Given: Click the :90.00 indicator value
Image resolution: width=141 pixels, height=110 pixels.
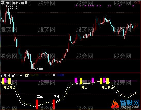Looking at the screenshot, I should coord(50,75).
